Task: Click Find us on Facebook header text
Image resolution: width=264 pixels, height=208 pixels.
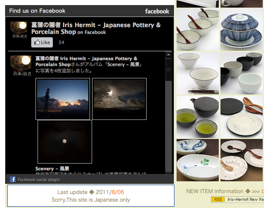Action: click(37, 11)
